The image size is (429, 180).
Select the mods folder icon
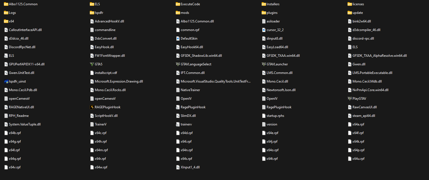178,13
